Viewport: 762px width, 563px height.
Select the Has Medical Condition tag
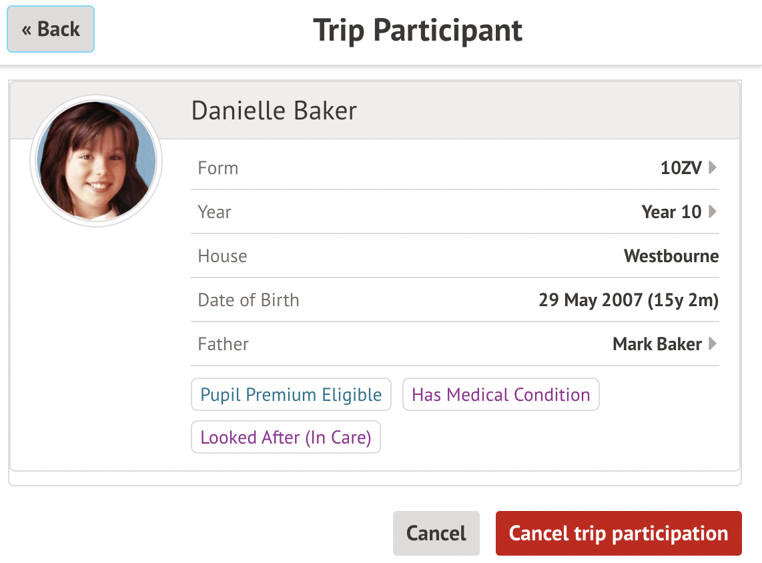(501, 395)
